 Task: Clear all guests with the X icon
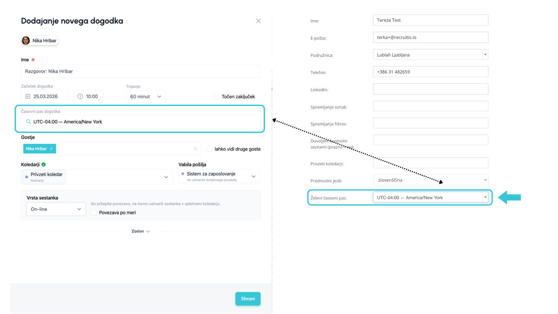point(195,149)
